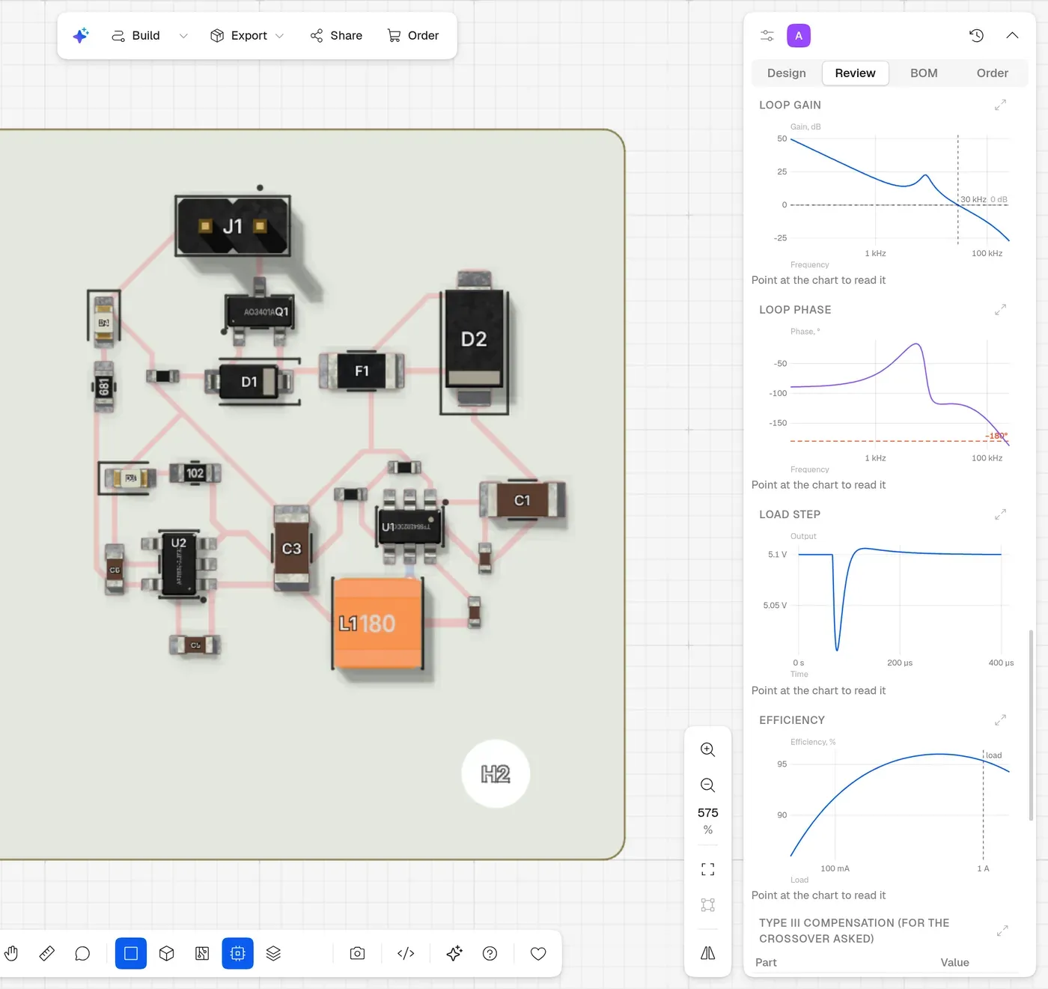
Task: Click the fit-to-screen brackets icon
Action: pos(707,869)
